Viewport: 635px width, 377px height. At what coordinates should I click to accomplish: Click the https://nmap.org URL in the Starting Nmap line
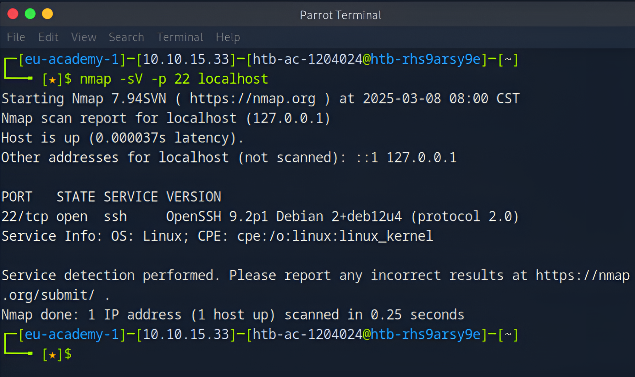tap(252, 99)
